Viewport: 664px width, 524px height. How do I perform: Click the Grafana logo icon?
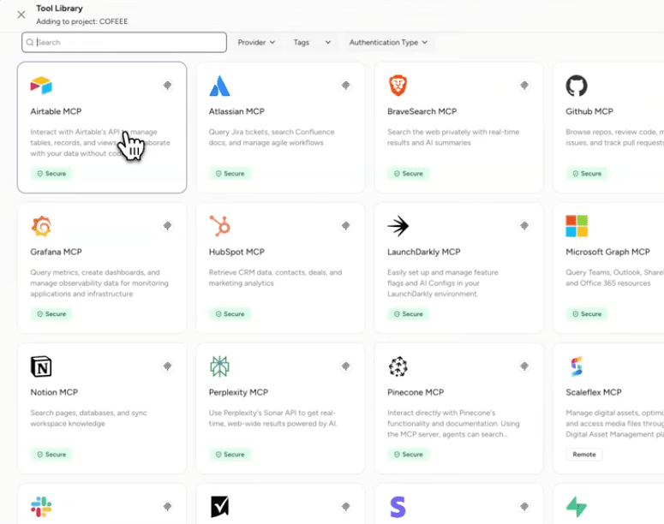click(x=41, y=226)
